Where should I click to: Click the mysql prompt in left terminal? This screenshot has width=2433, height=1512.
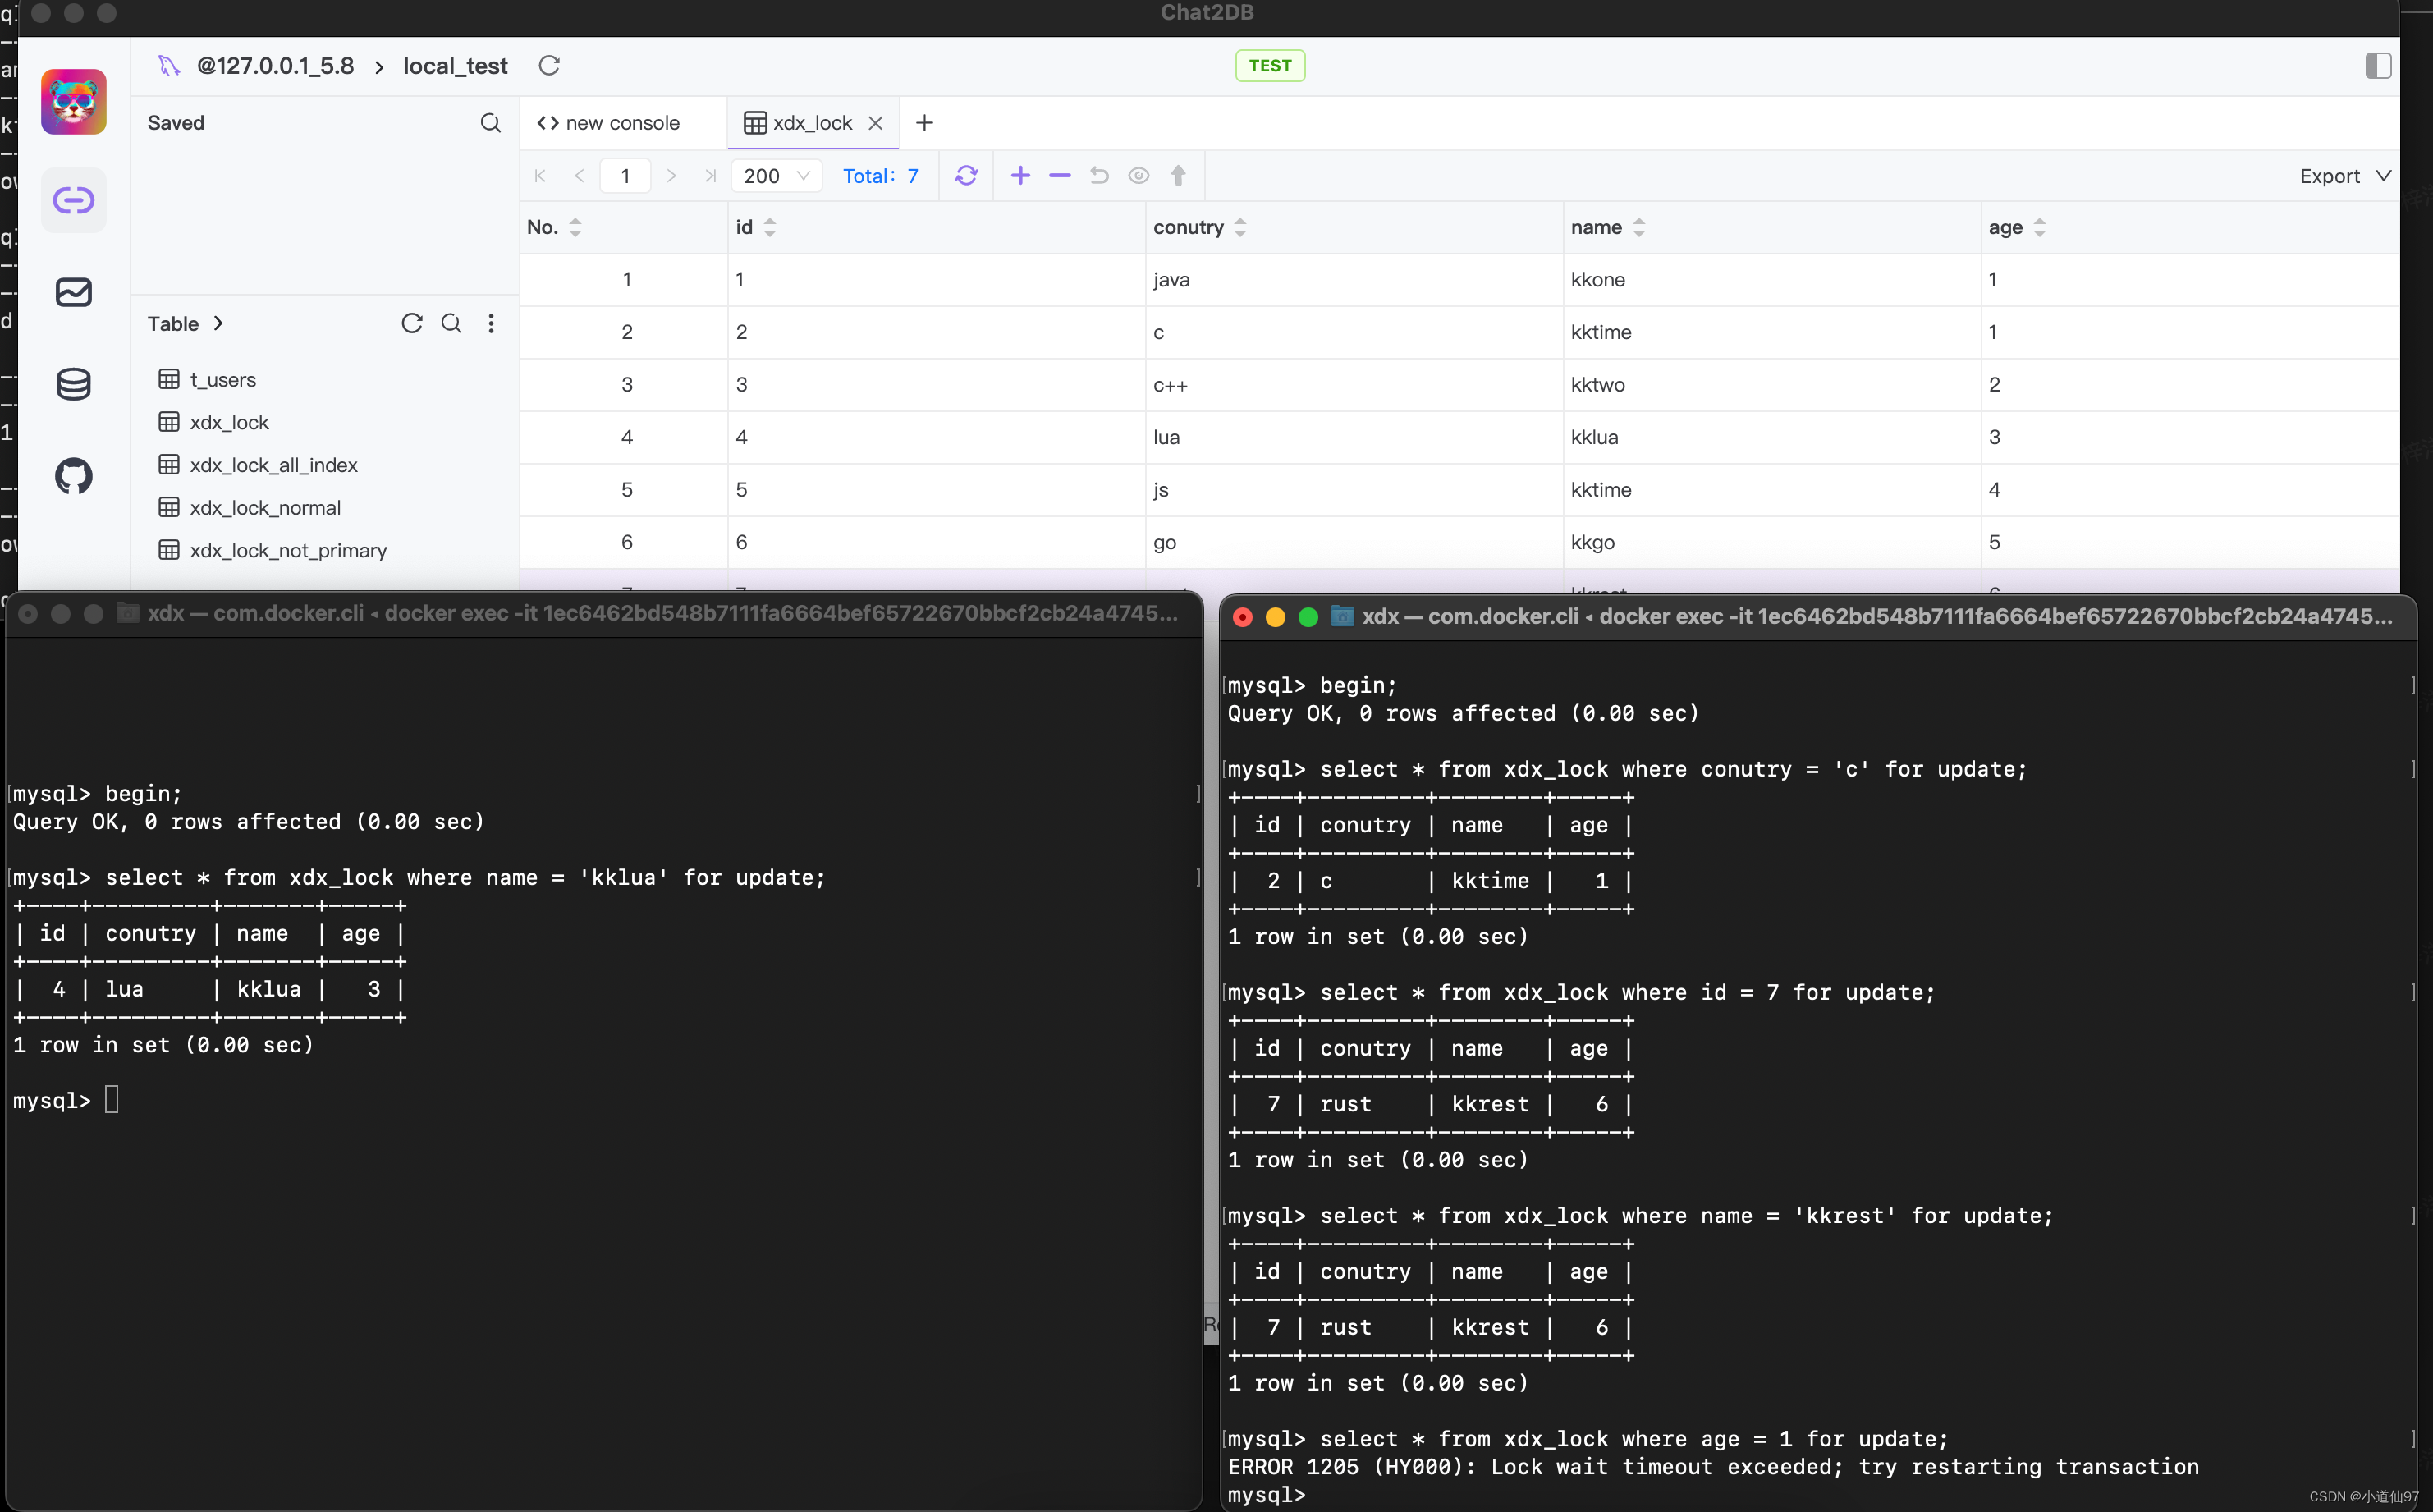pos(52,1101)
